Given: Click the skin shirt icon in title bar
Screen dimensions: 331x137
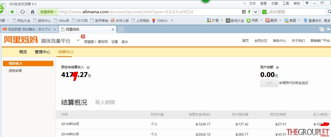Looking at the screenshot, I should click(x=307, y=3).
